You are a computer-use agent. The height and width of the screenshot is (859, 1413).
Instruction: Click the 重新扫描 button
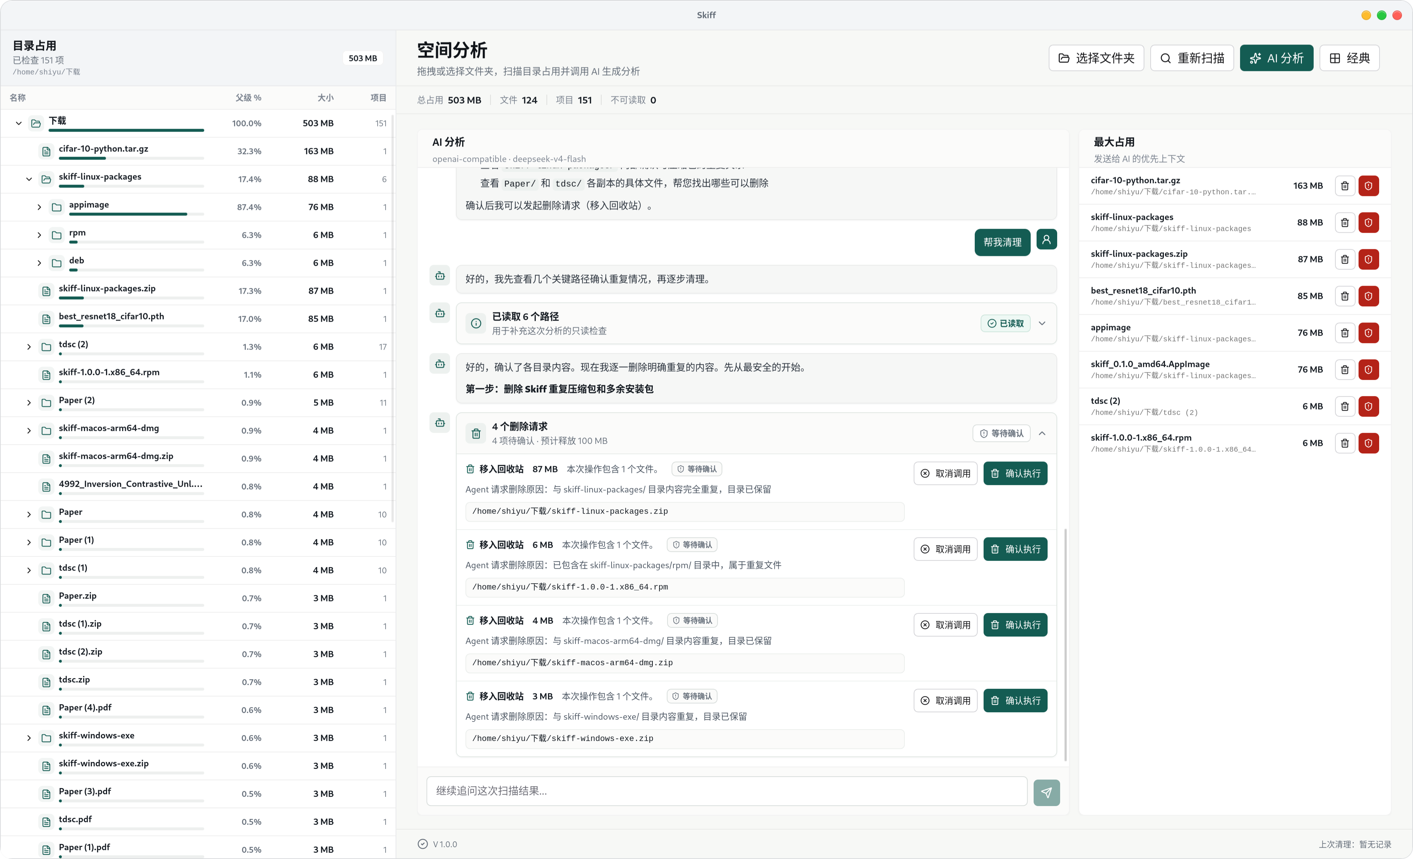(x=1191, y=58)
